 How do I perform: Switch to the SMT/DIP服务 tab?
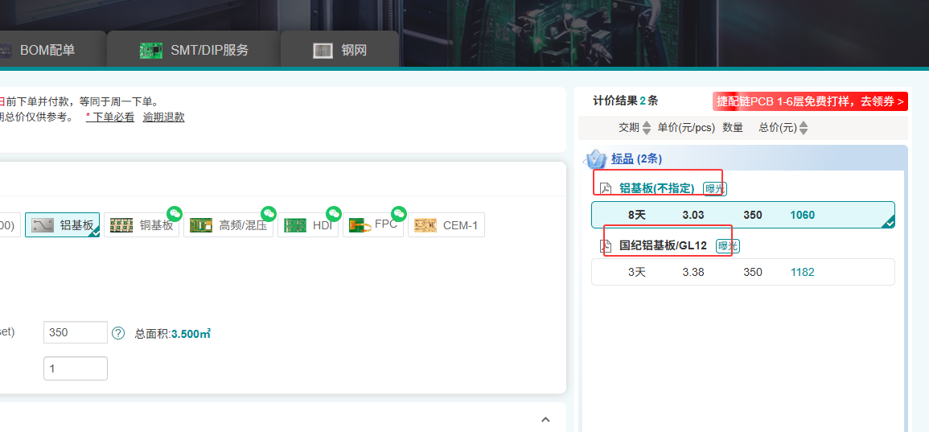(194, 50)
